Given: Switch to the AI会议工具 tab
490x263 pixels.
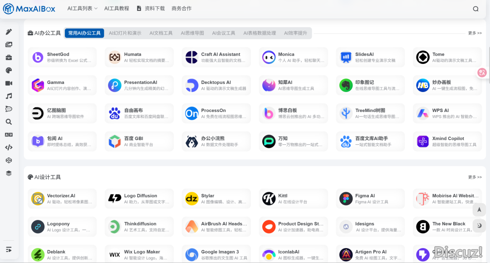Looking at the screenshot, I should 223,33.
